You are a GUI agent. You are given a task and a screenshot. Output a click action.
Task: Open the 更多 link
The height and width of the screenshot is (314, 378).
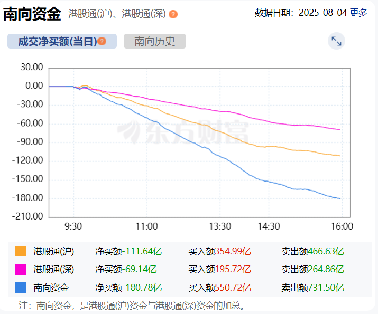(358, 13)
